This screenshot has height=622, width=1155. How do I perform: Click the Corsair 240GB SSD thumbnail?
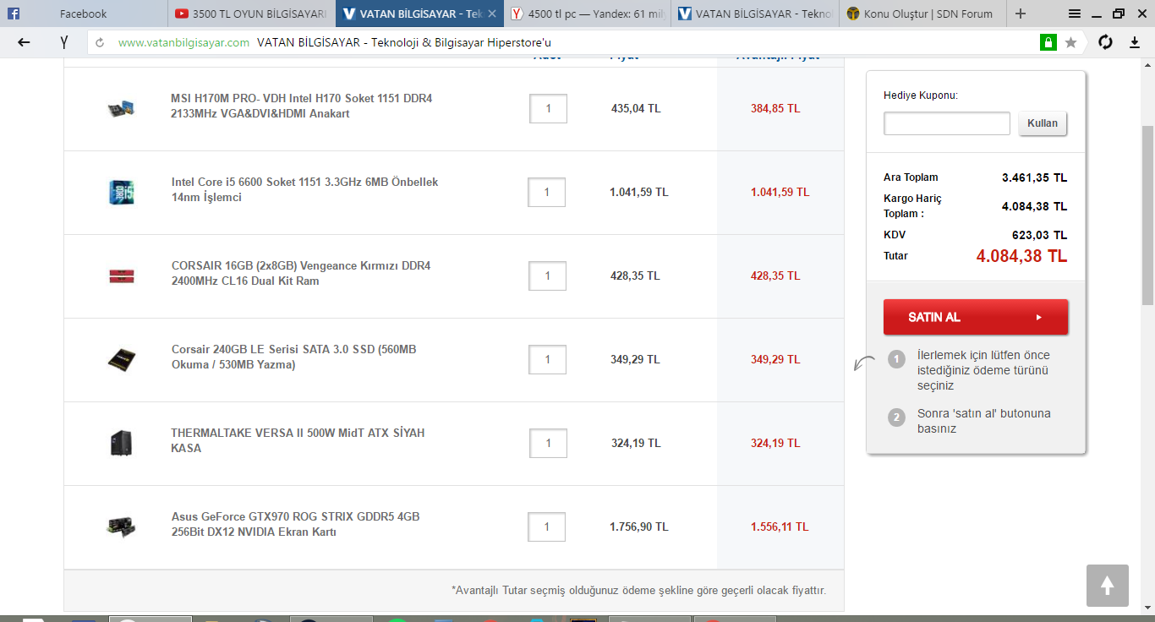click(x=121, y=359)
